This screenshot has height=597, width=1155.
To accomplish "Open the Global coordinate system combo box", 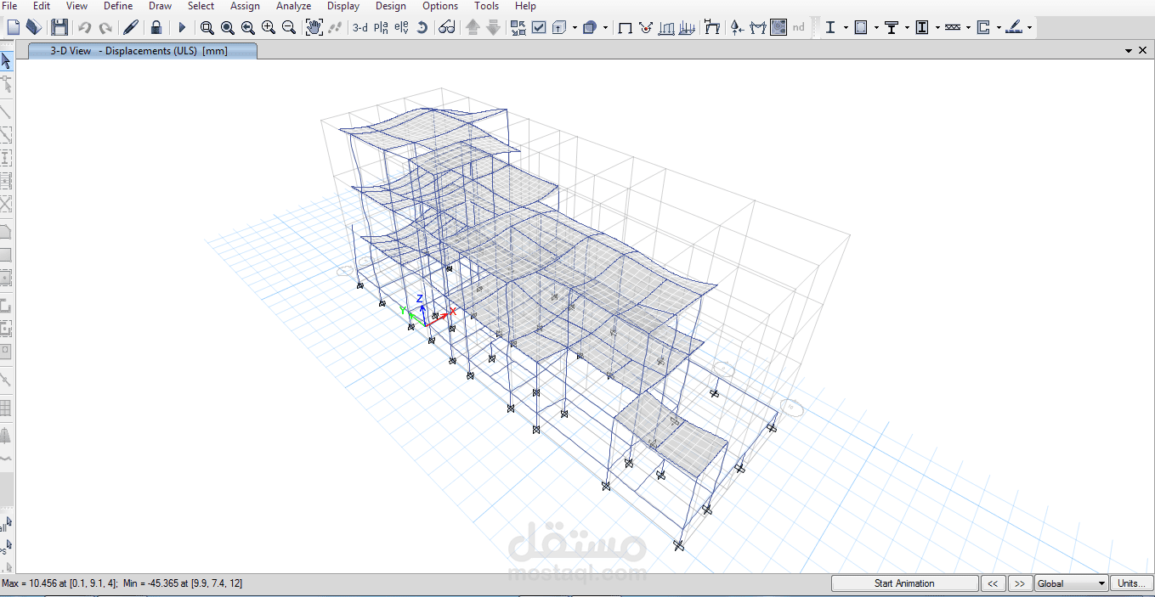I will coord(1072,583).
